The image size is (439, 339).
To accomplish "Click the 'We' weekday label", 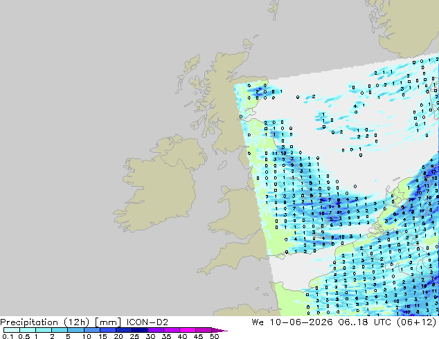I will tap(258, 322).
